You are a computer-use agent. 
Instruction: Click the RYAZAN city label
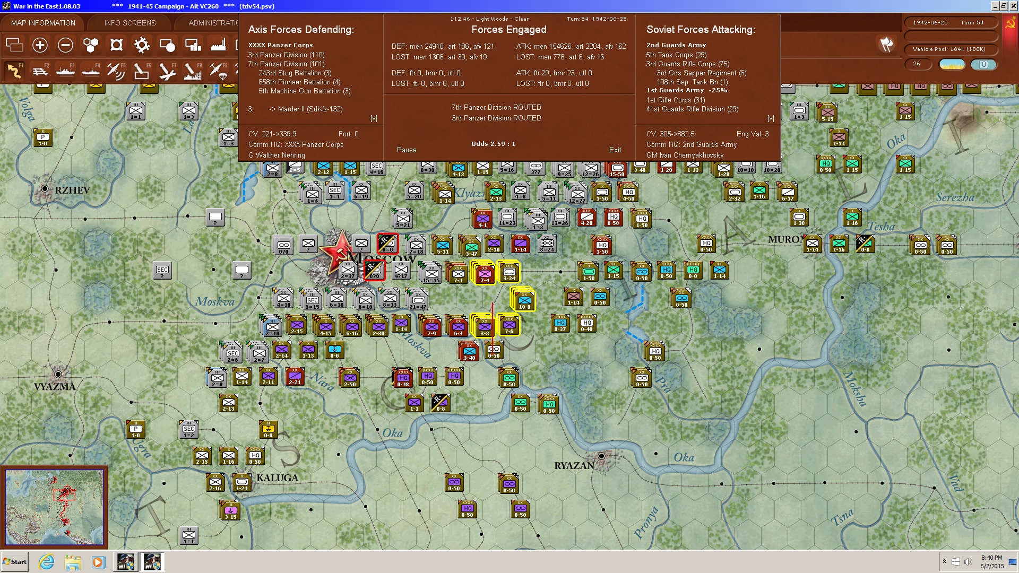pyautogui.click(x=574, y=466)
